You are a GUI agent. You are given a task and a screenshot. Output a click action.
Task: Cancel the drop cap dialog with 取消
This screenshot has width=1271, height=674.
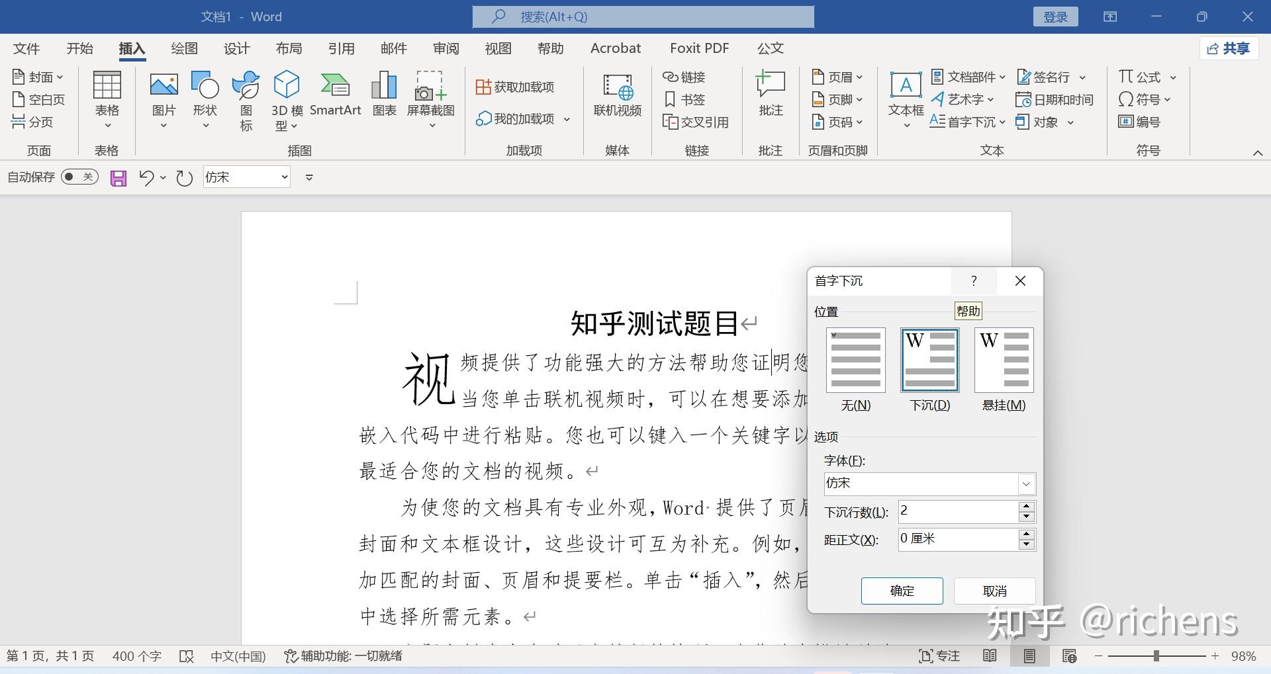[x=994, y=591]
